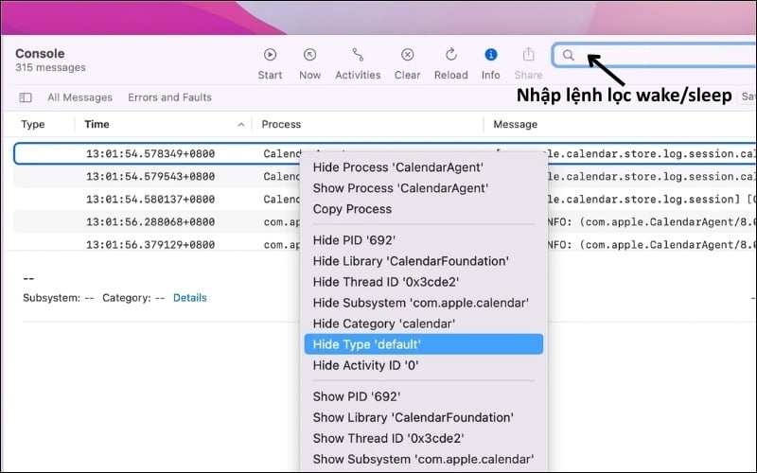Select the All Messages filter
This screenshot has height=473, width=757.
coord(79,97)
